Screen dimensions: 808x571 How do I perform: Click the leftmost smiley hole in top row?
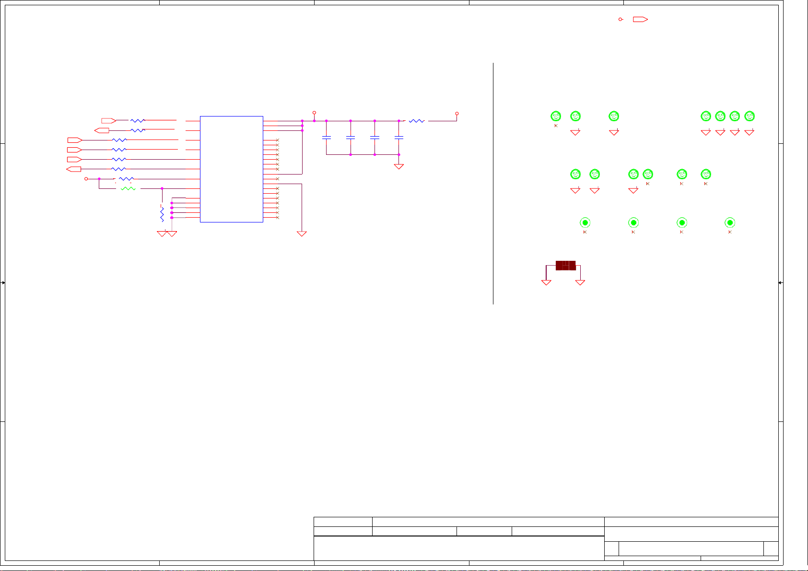click(x=556, y=116)
